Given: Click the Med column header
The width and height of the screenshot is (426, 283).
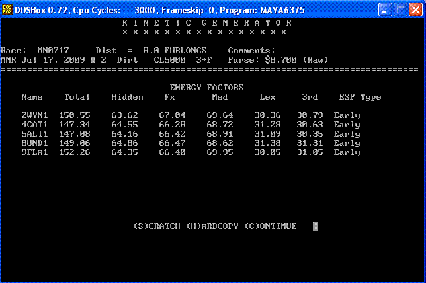Looking at the screenshot, I should (220, 97).
